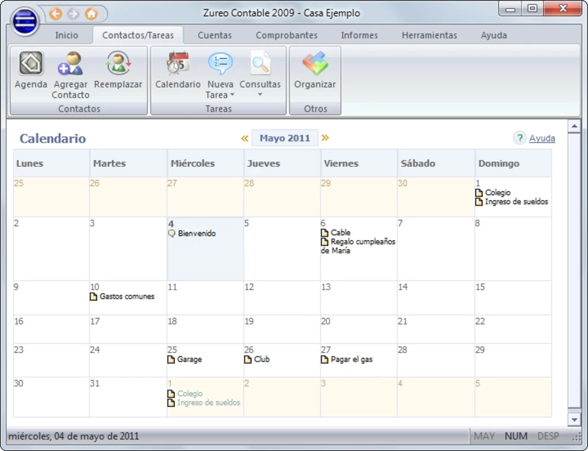
Task: Click the green question mark help icon
Action: 520,138
